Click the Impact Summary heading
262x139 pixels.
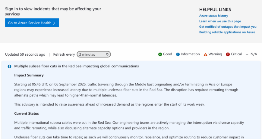coord(29,75)
